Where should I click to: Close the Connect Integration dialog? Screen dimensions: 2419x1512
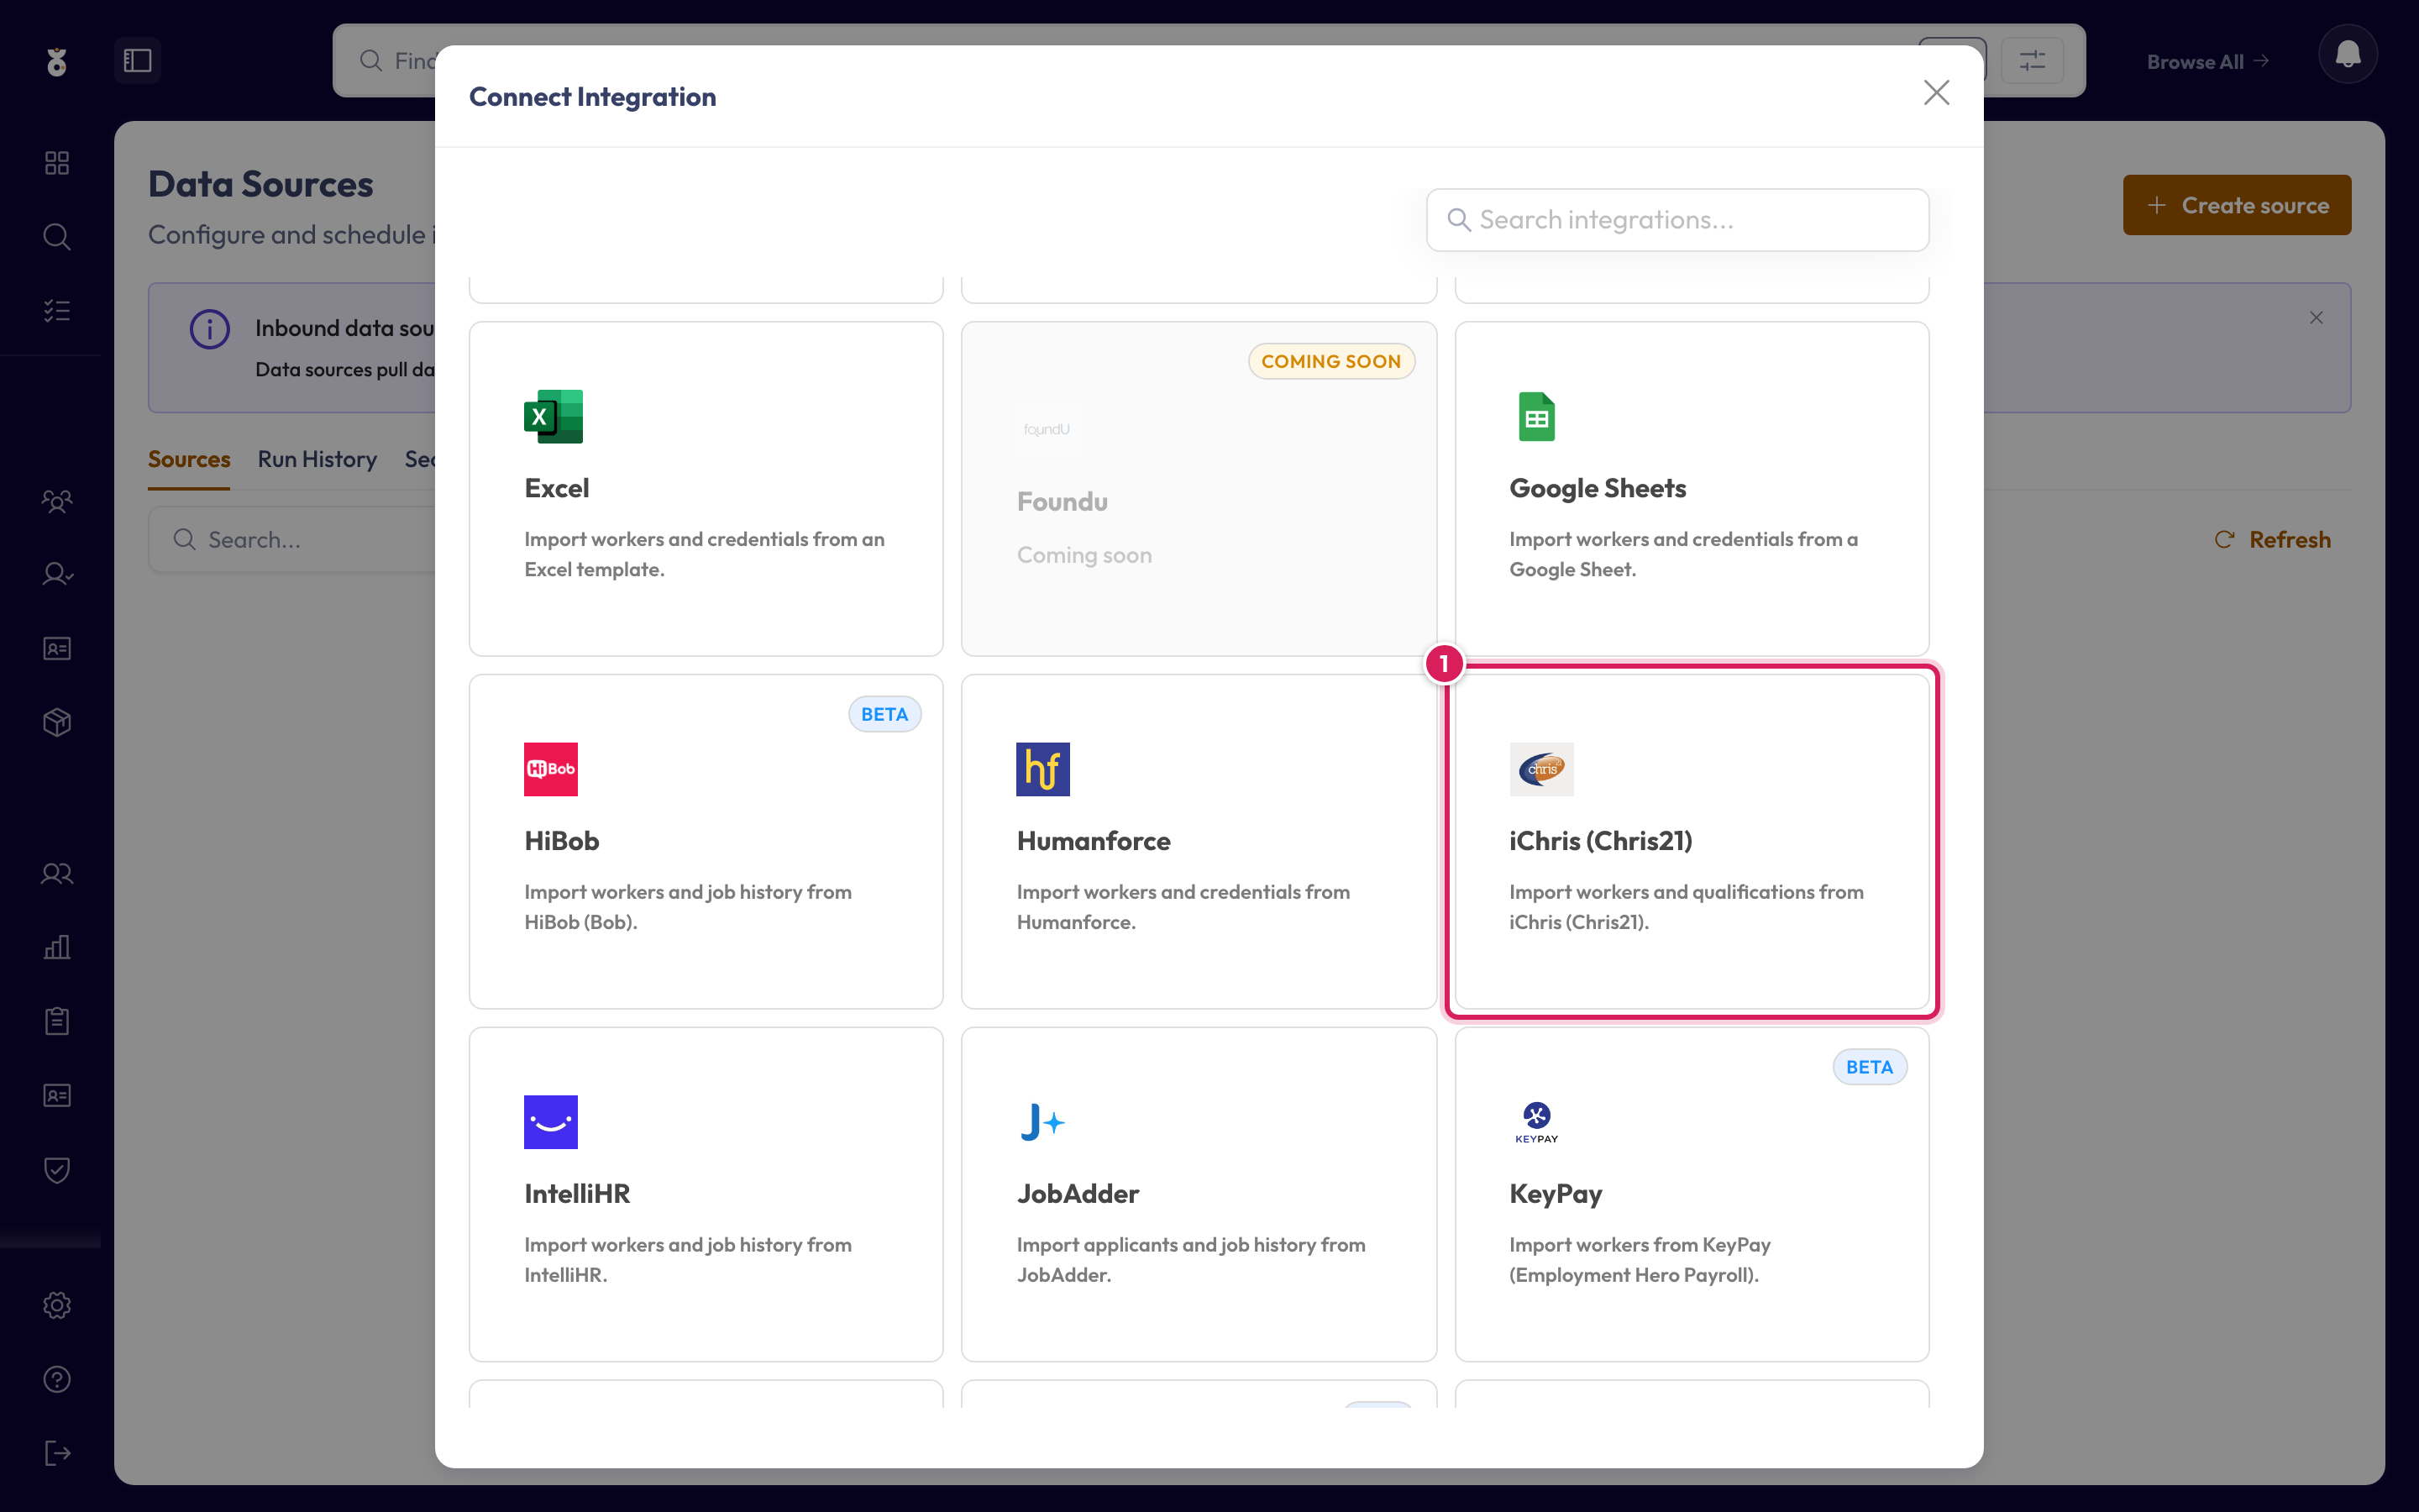[x=1936, y=93]
